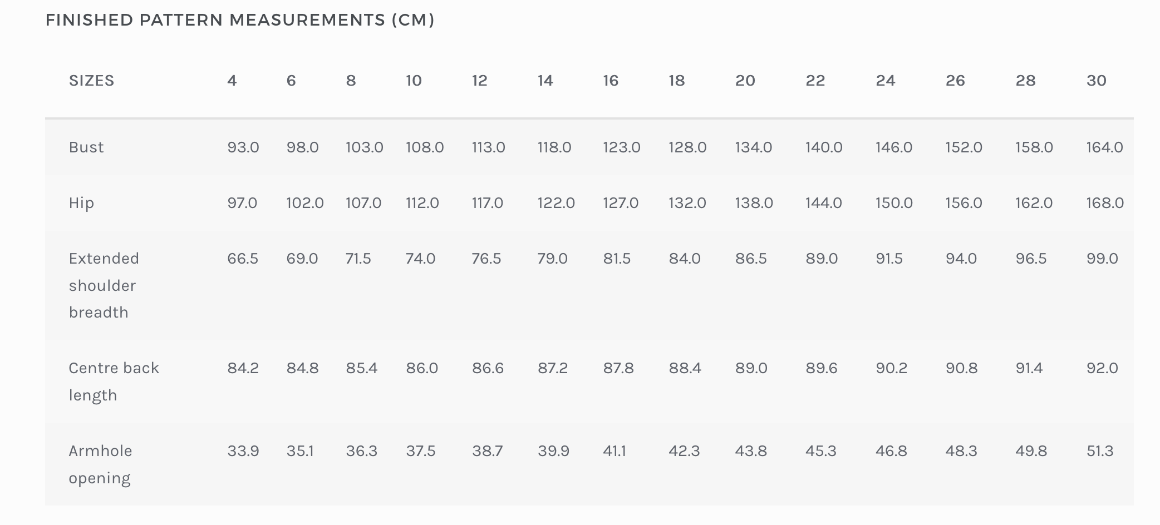Click bust value 134.0 for size 20
This screenshot has width=1160, height=525.
point(753,147)
